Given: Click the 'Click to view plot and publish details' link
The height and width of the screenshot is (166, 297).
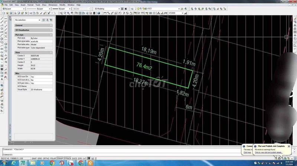Looking at the screenshot, I should (x=268, y=152).
